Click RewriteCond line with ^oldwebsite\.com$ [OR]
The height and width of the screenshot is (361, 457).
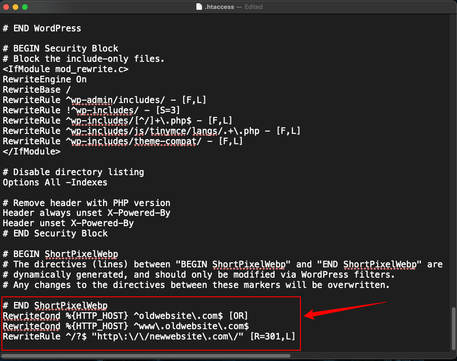coord(125,316)
